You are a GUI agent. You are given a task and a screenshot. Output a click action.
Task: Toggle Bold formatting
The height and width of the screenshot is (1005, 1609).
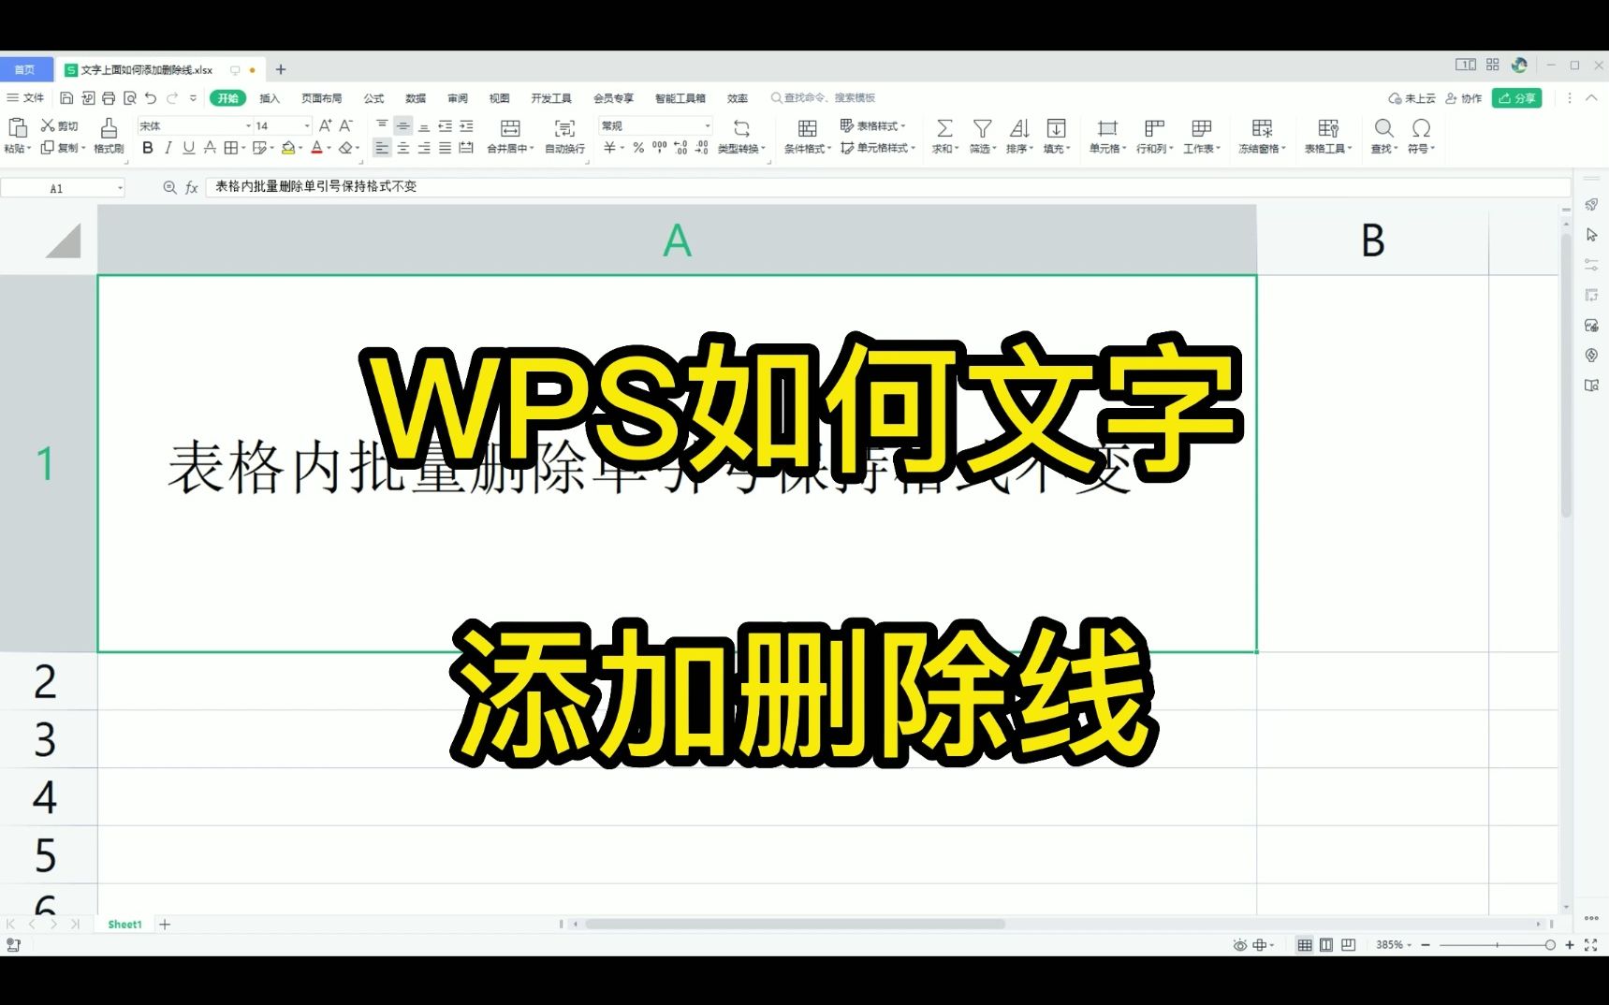click(147, 148)
